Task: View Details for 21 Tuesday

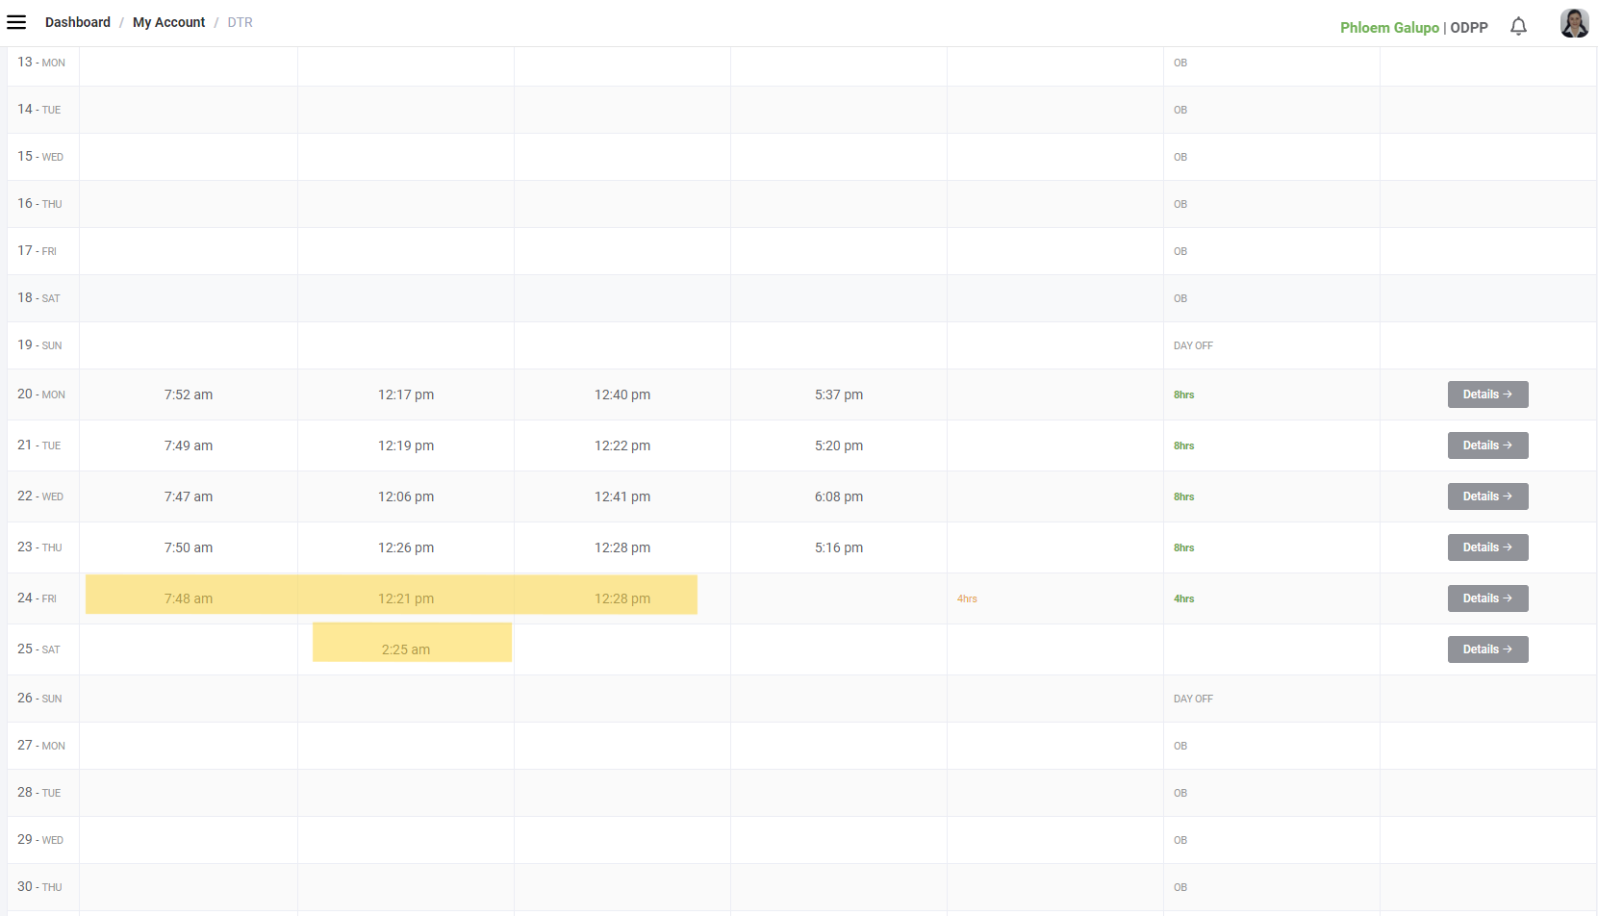Action: coord(1487,445)
